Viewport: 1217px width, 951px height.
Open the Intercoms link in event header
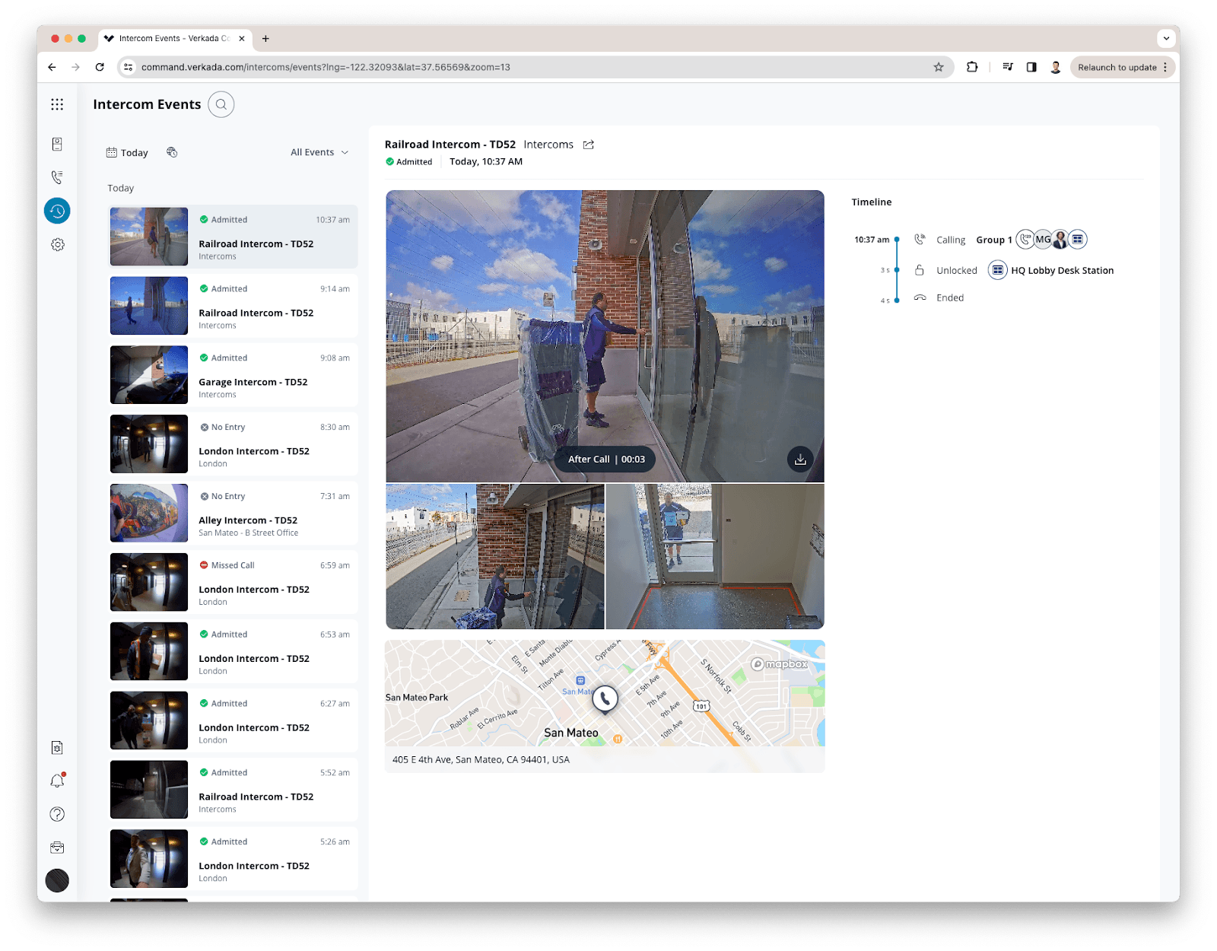point(548,145)
